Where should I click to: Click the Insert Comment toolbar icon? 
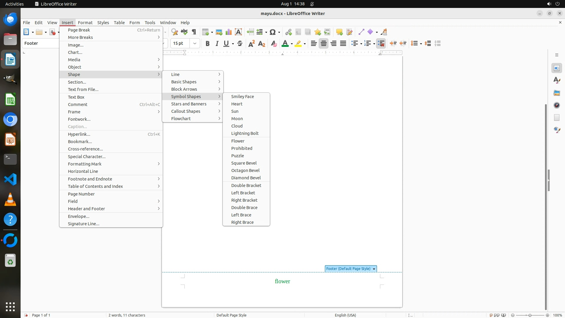[339, 32]
